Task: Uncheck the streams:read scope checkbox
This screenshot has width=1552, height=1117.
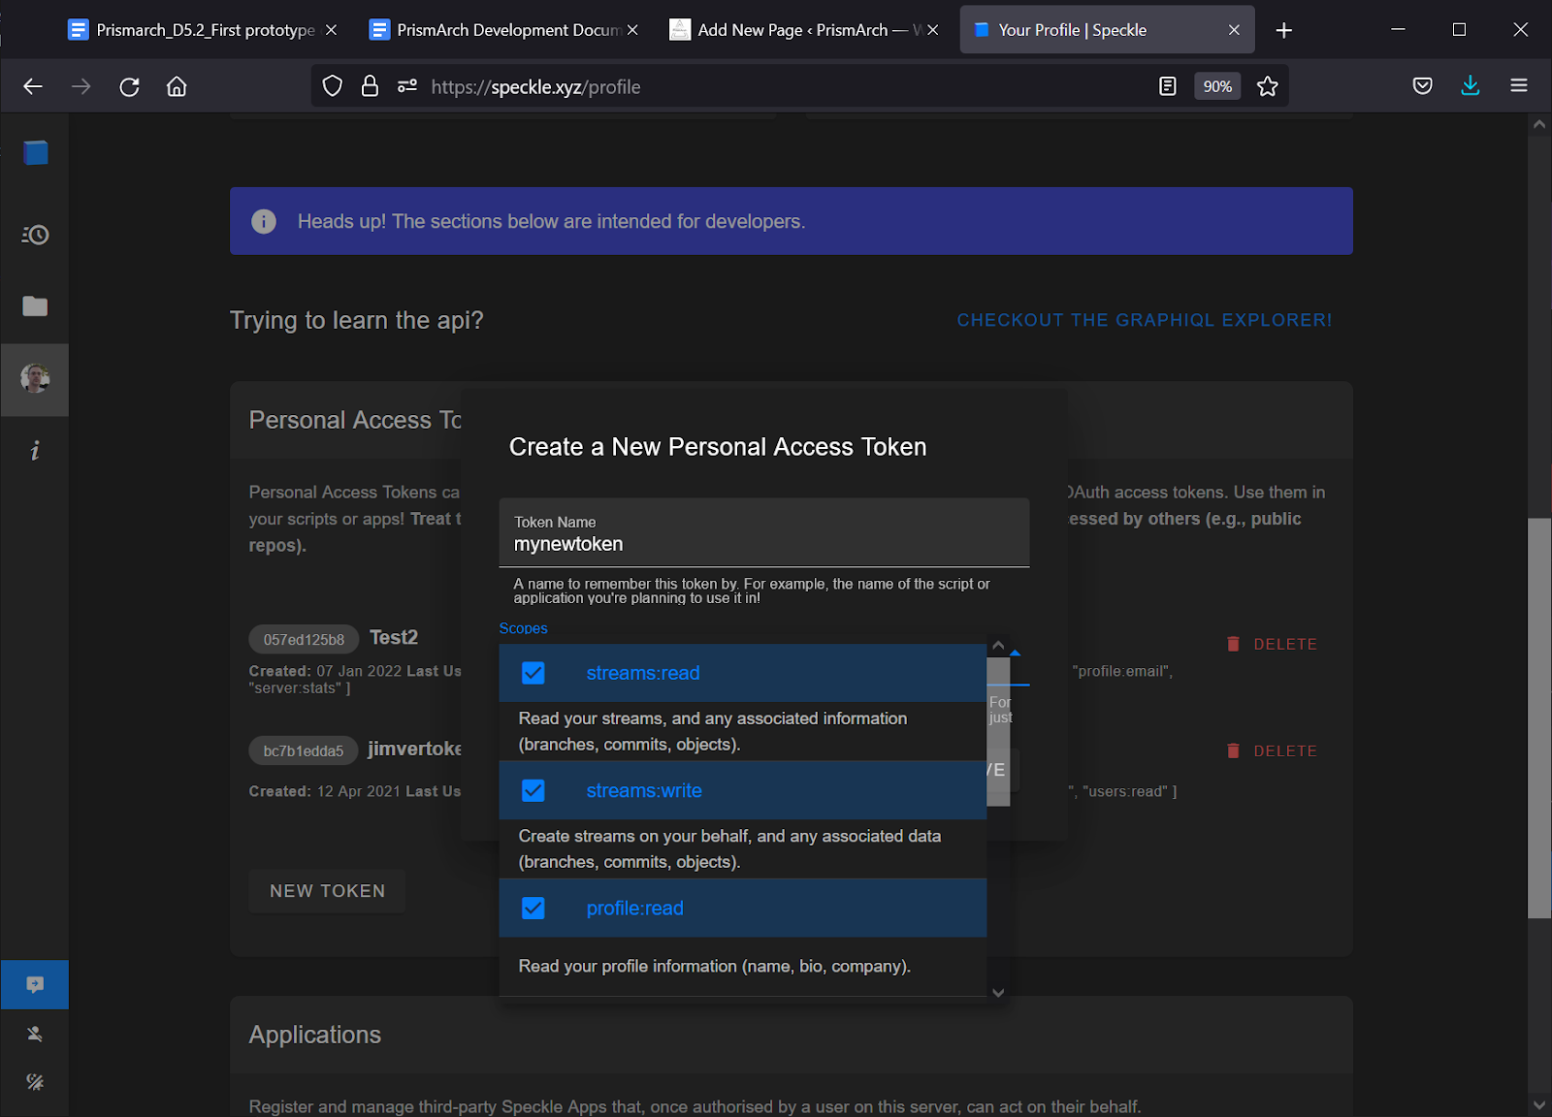Action: 533,673
